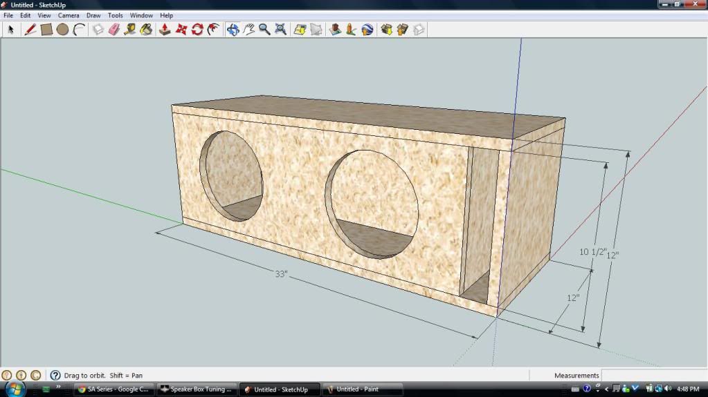
Task: Click Preview Model in Google Earth
Action: tap(367, 30)
